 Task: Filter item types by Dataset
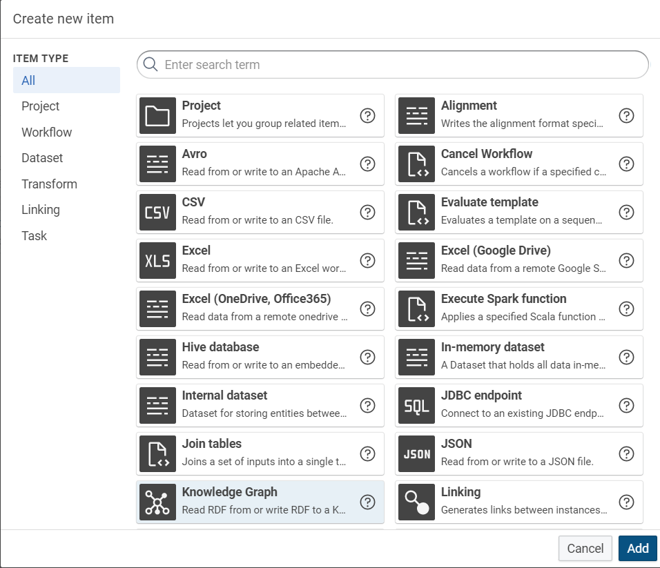tap(42, 158)
